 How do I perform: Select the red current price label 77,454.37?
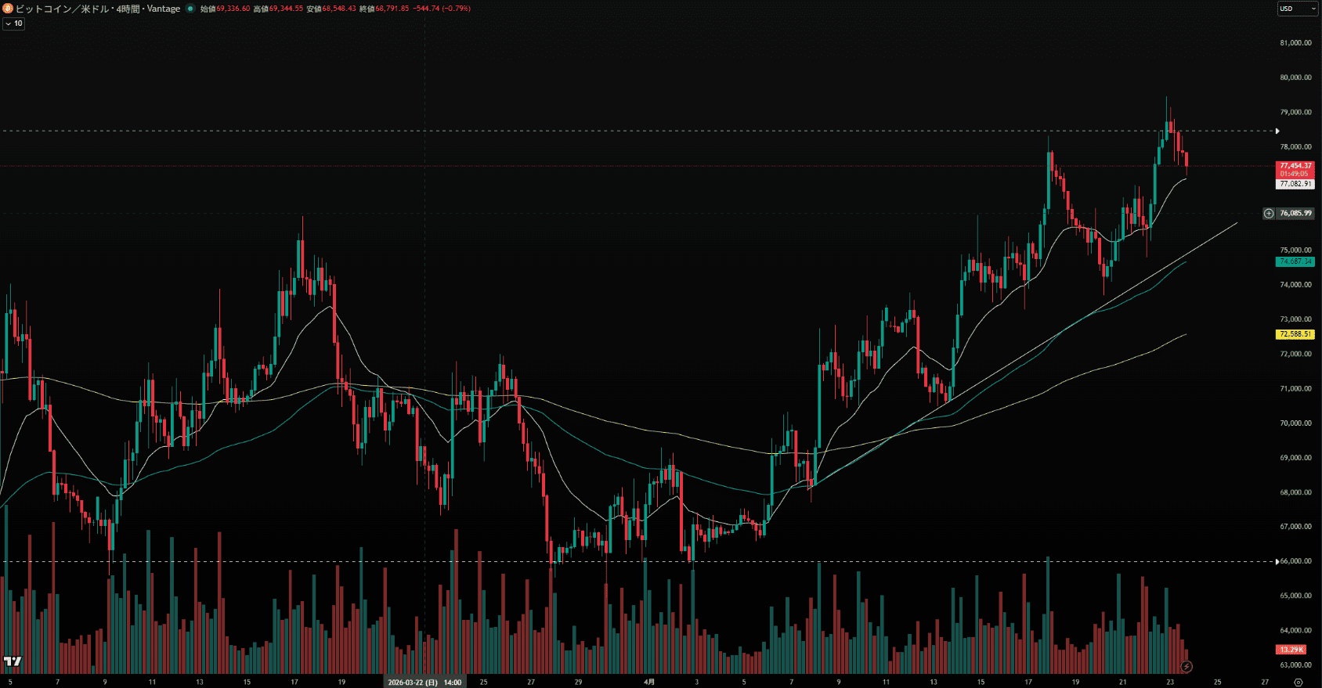1295,166
